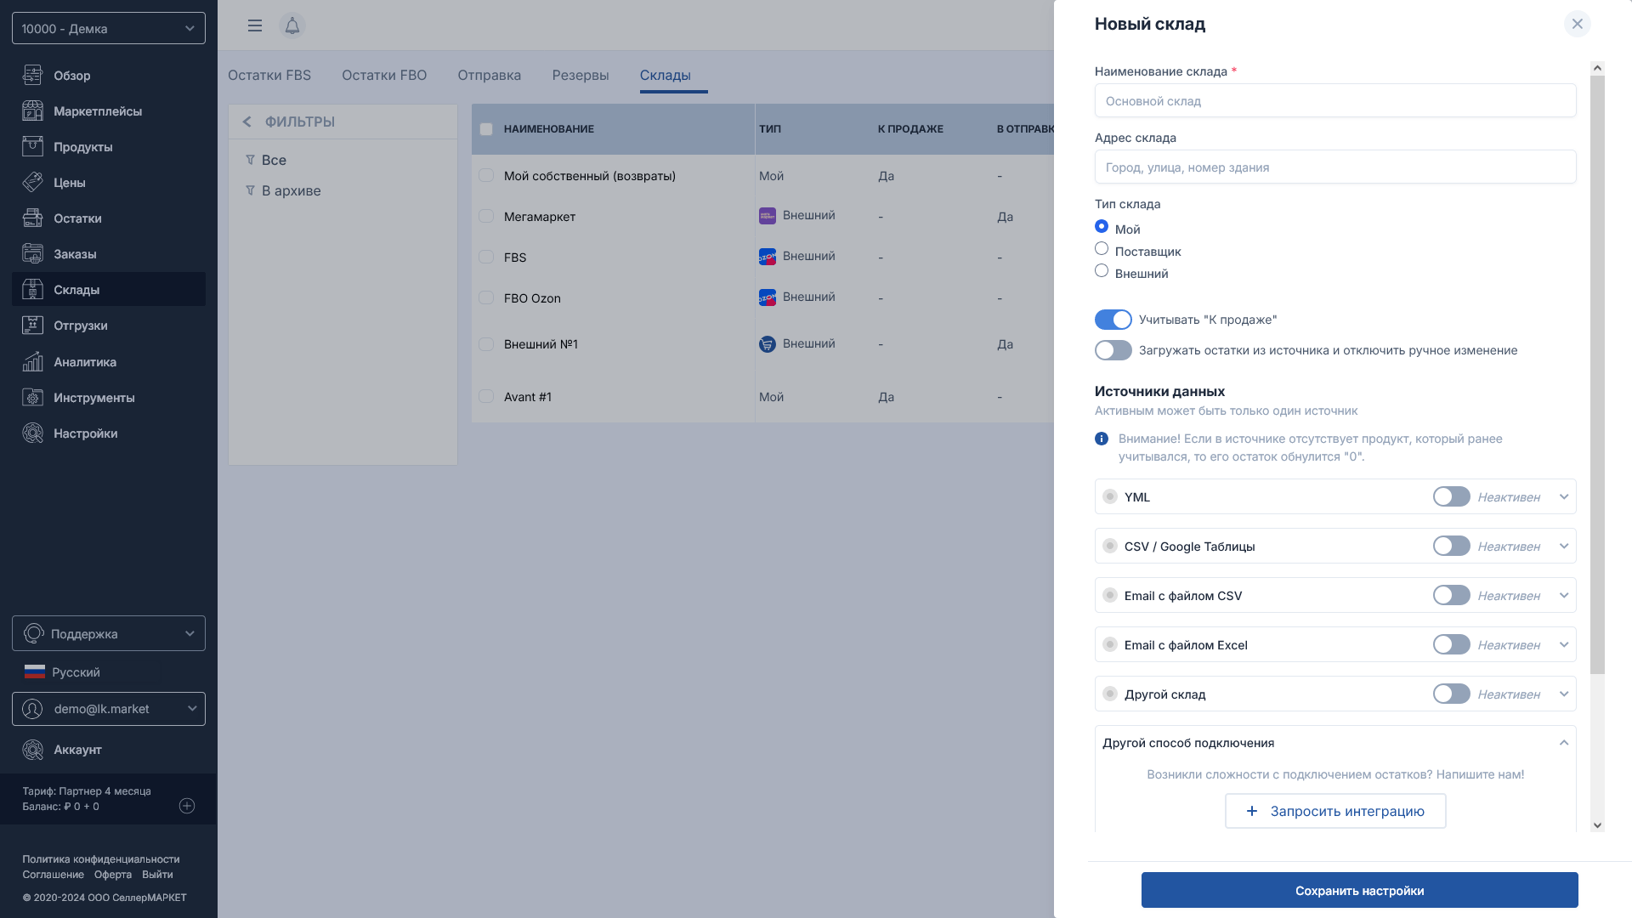Expand the CSV / Google Таблицы chevron
Viewport: 1632px width, 918px height.
click(1564, 546)
